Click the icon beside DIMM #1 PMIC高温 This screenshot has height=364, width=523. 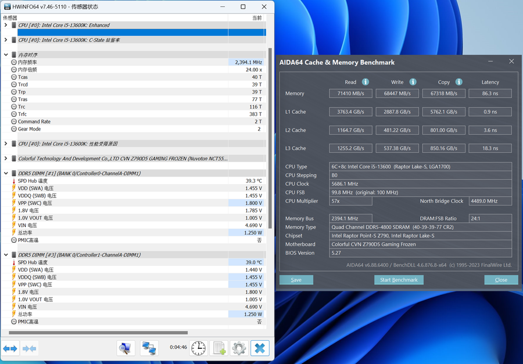coord(14,240)
